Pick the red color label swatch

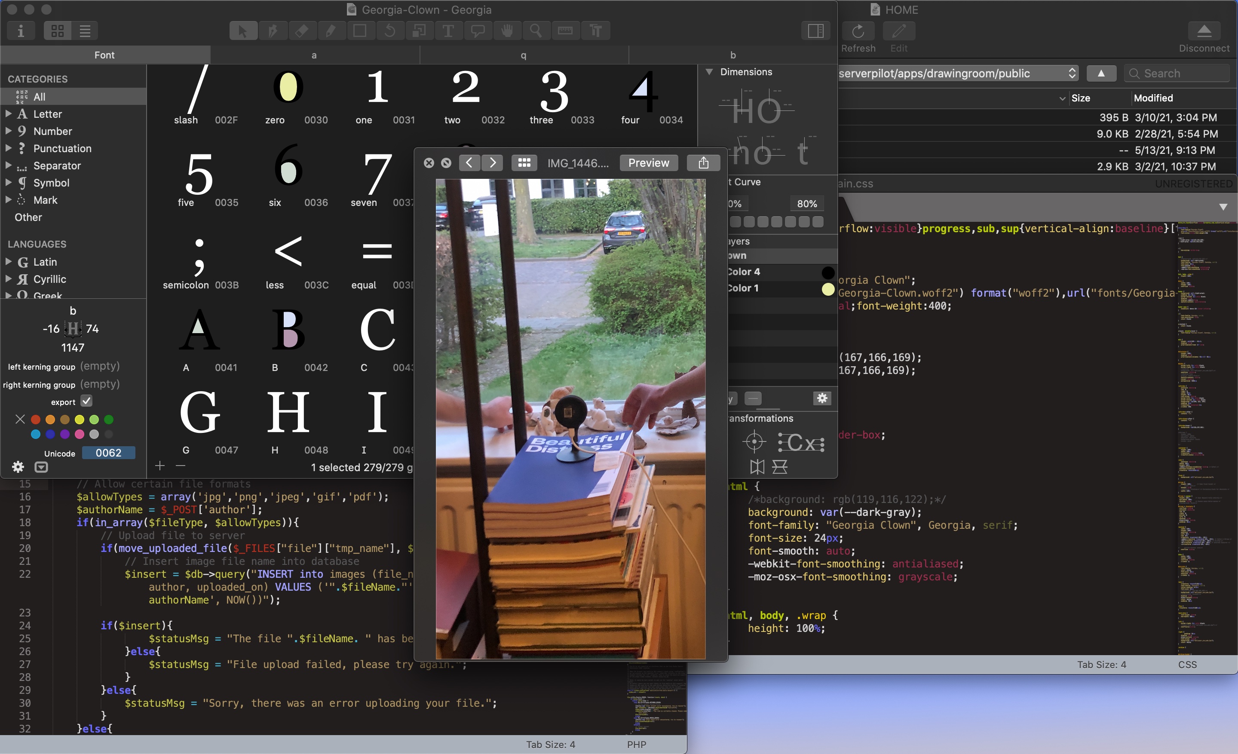[36, 420]
